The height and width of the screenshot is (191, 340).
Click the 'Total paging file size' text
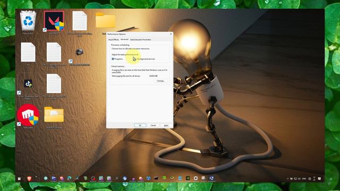[x=126, y=76]
